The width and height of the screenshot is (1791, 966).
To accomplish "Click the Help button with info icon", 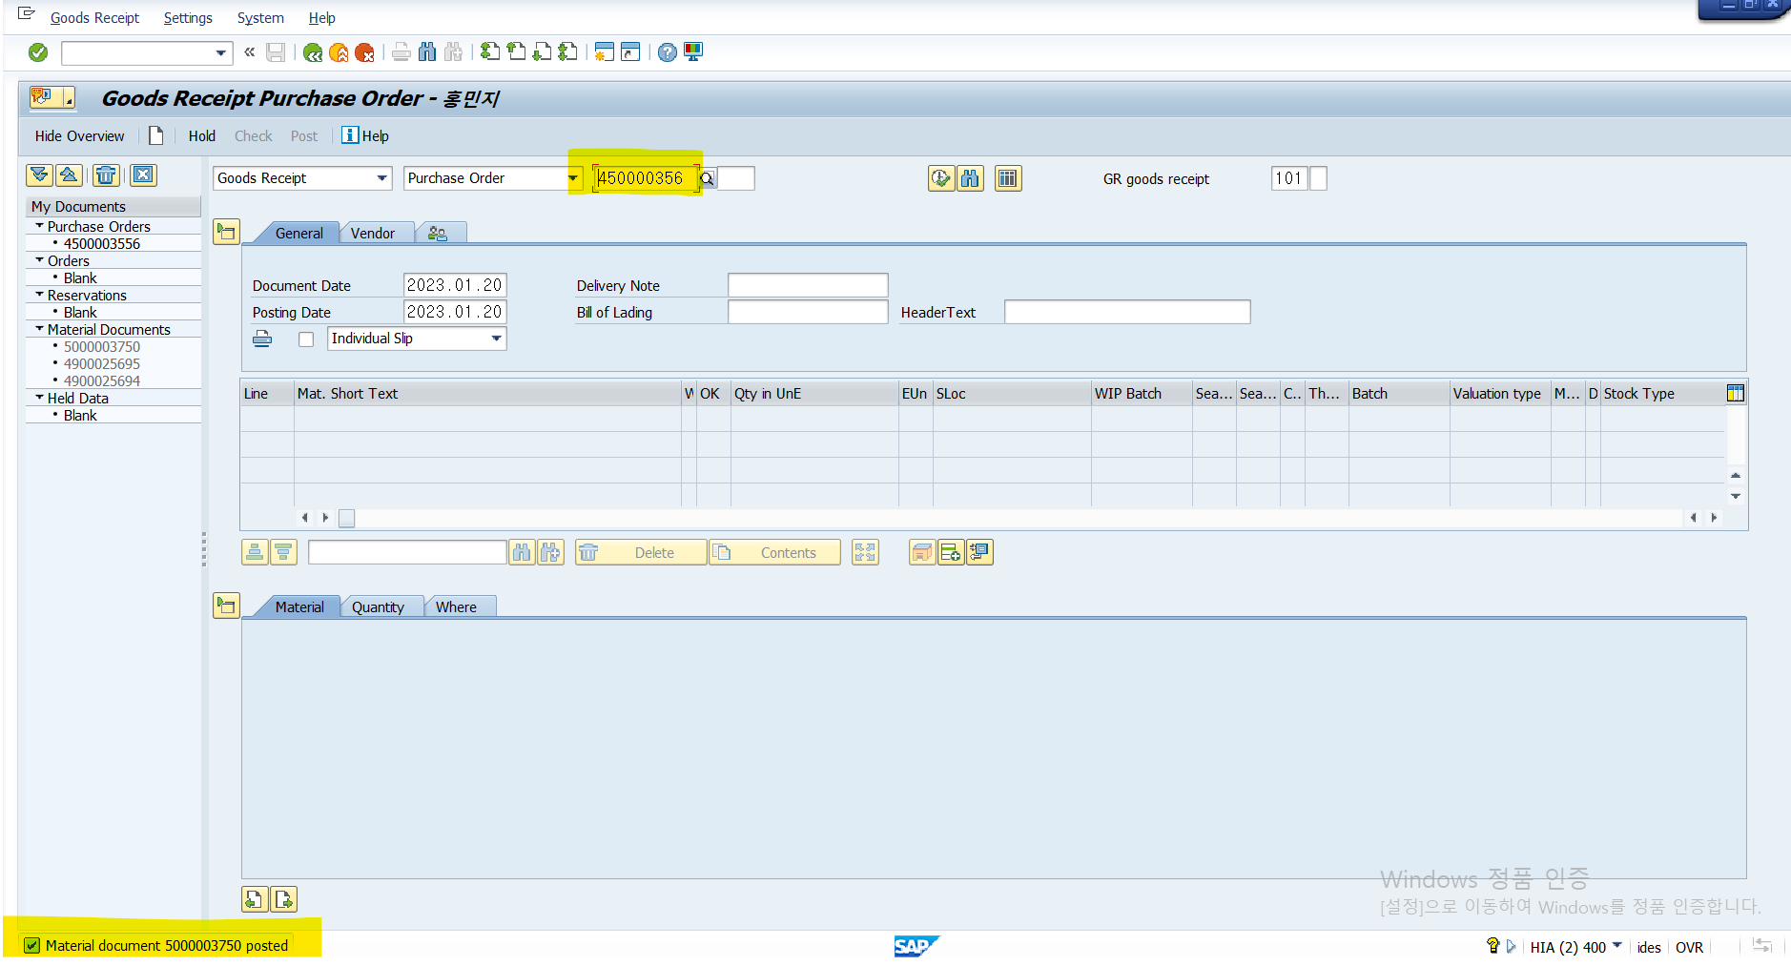I will [x=365, y=135].
